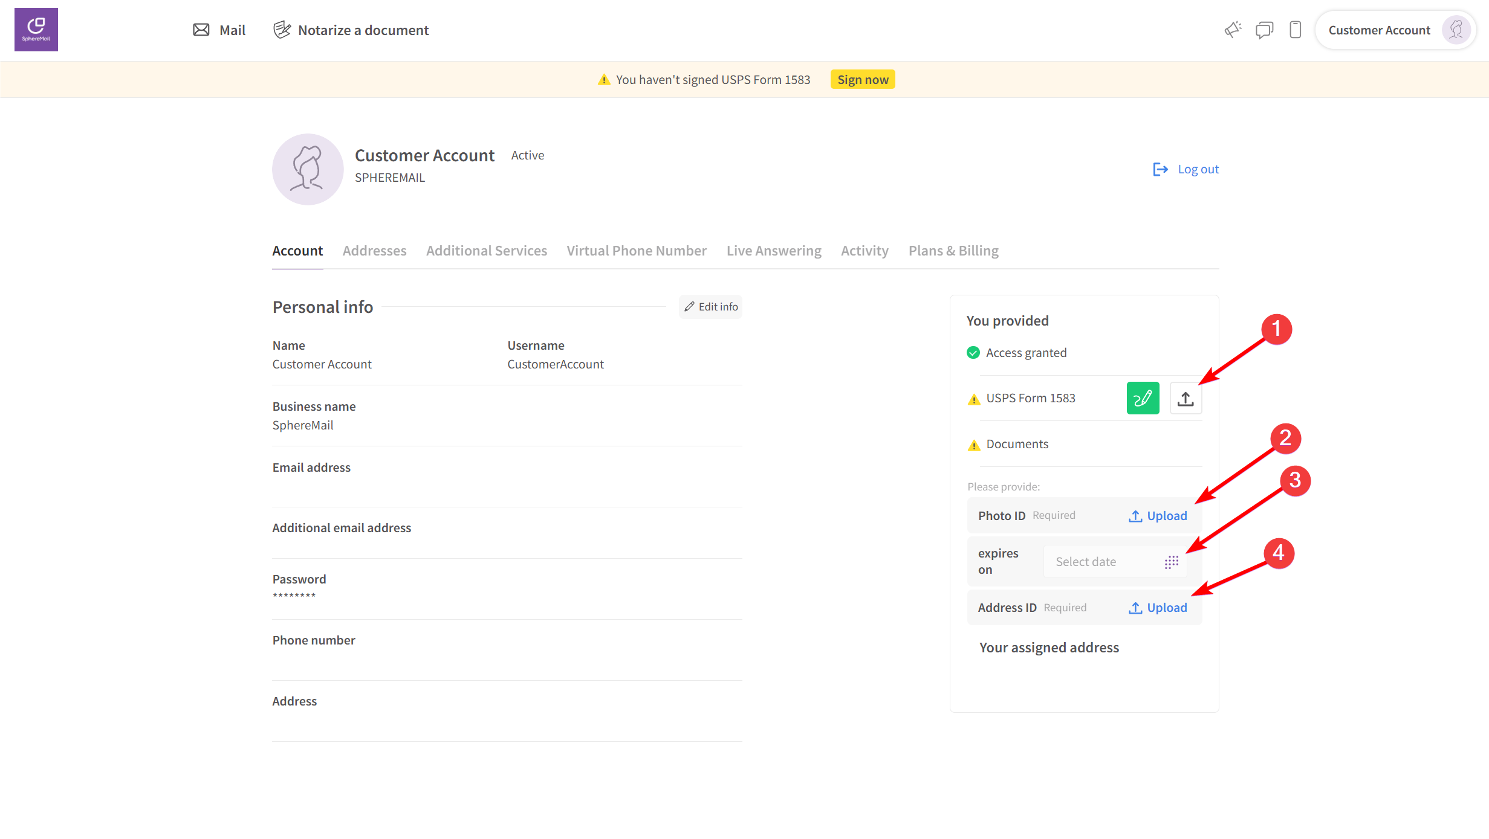The image size is (1489, 839).
Task: Upload a Photo ID document
Action: point(1158,516)
